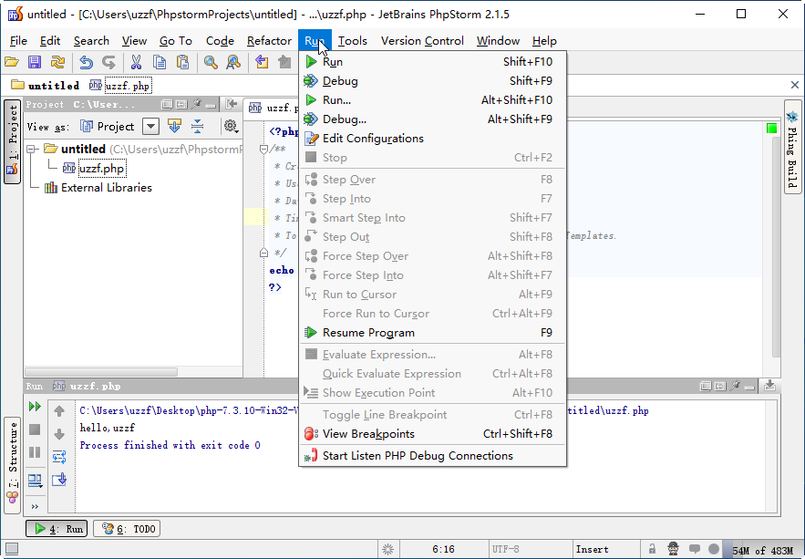This screenshot has height=559, width=805.
Task: Click Collapse All icon in Project panel
Action: [197, 126]
